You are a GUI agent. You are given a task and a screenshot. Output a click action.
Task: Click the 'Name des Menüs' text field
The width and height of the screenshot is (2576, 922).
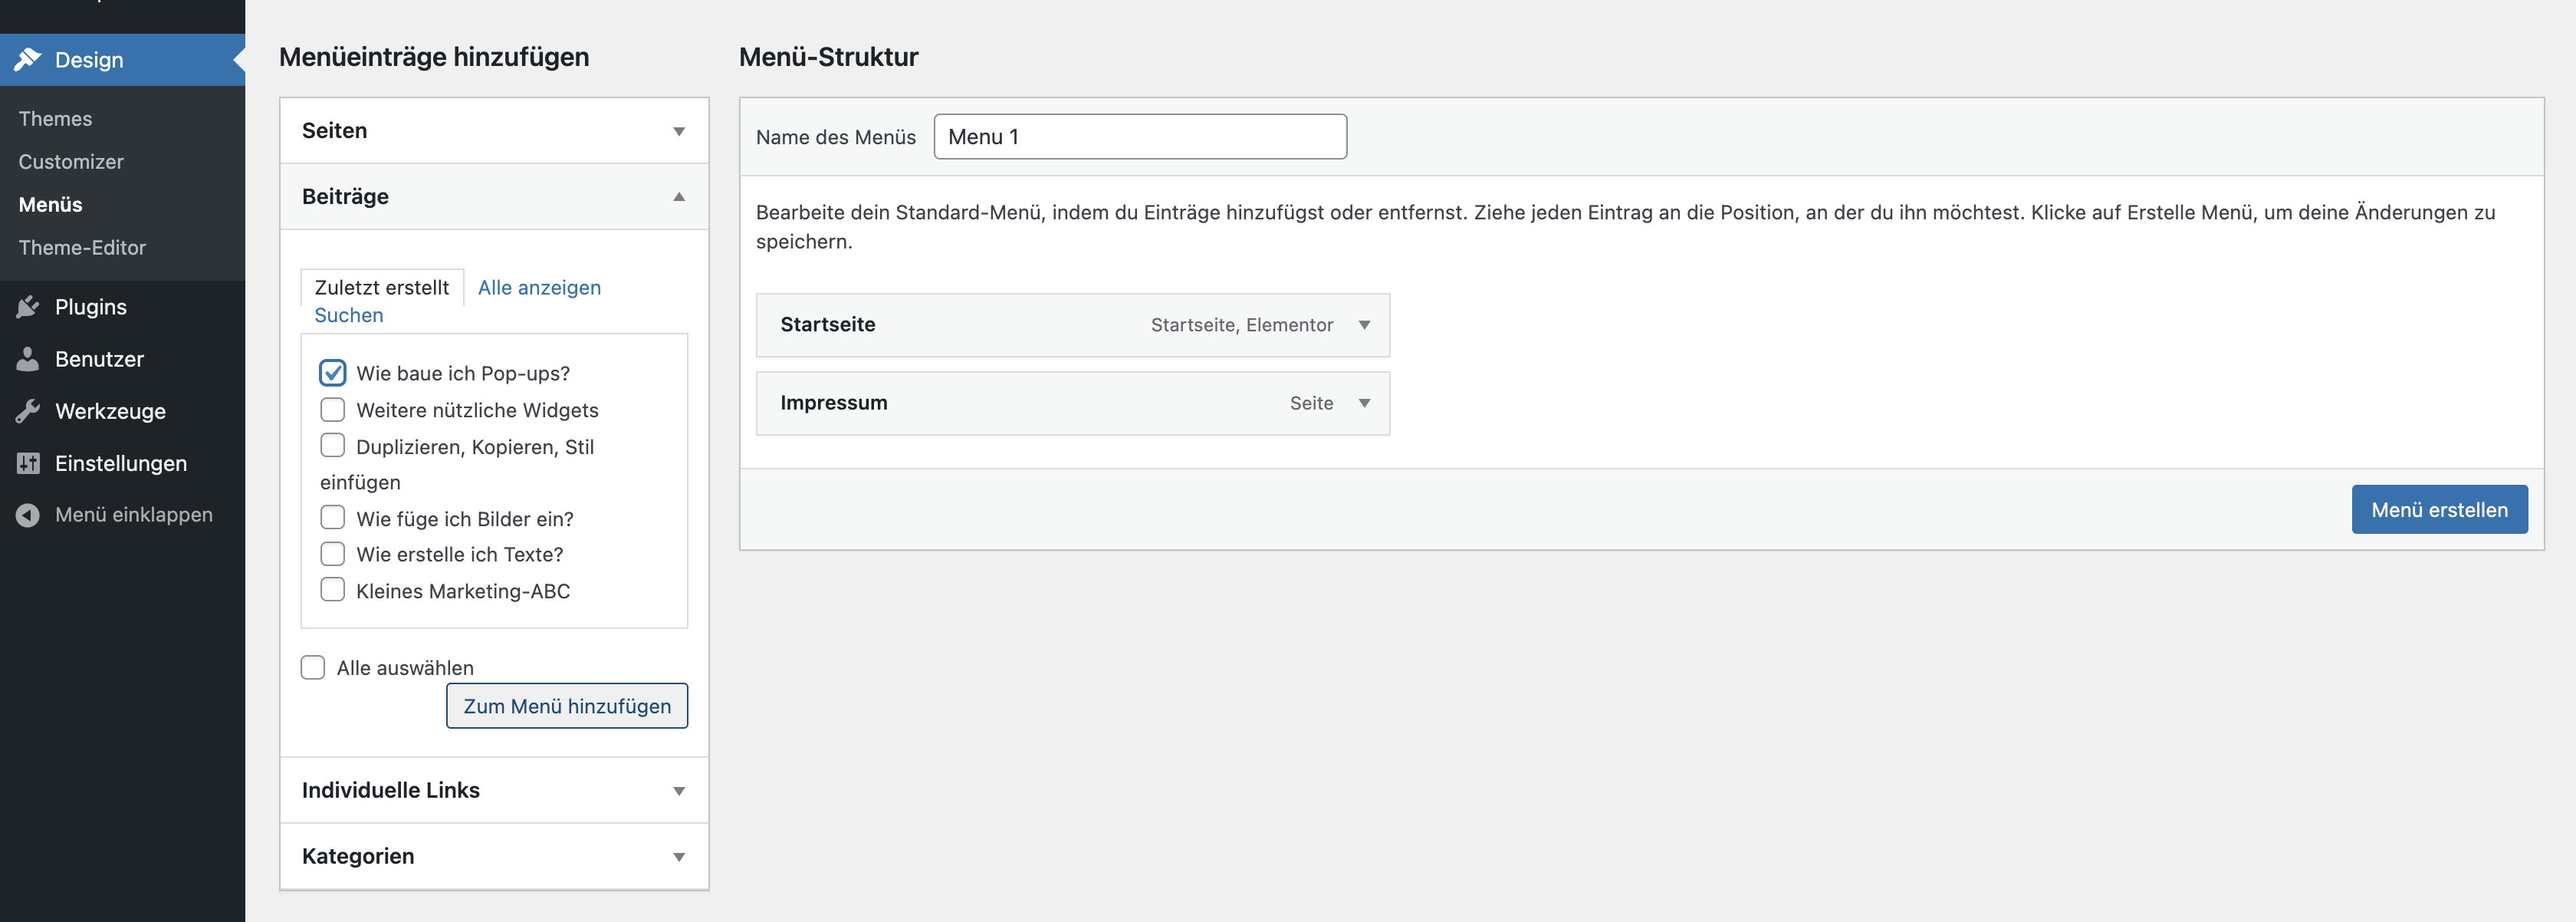point(1140,137)
